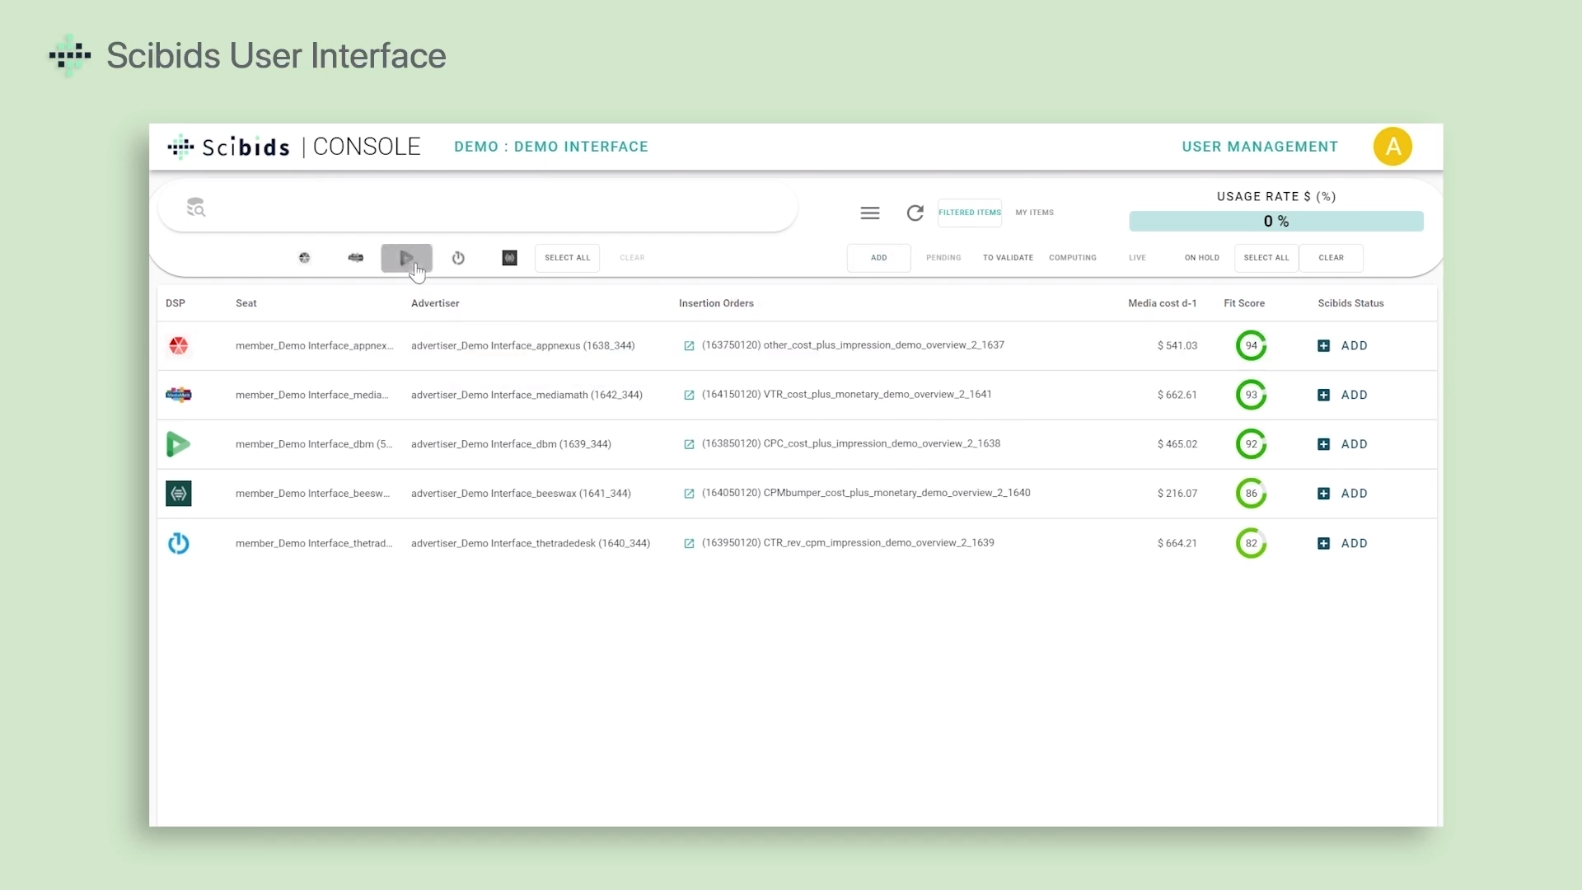Click plus icon to add AppNexus row
This screenshot has height=890, width=1582.
[x=1323, y=346]
